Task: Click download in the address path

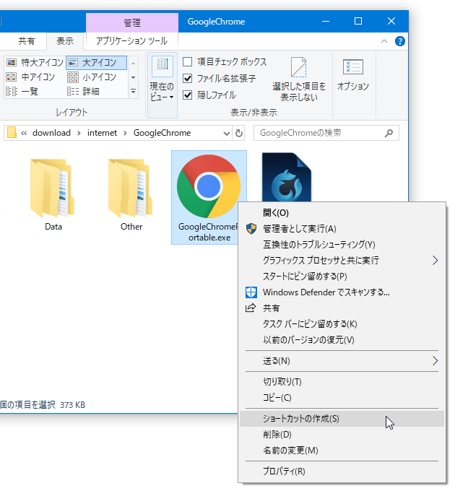Action: tap(51, 133)
